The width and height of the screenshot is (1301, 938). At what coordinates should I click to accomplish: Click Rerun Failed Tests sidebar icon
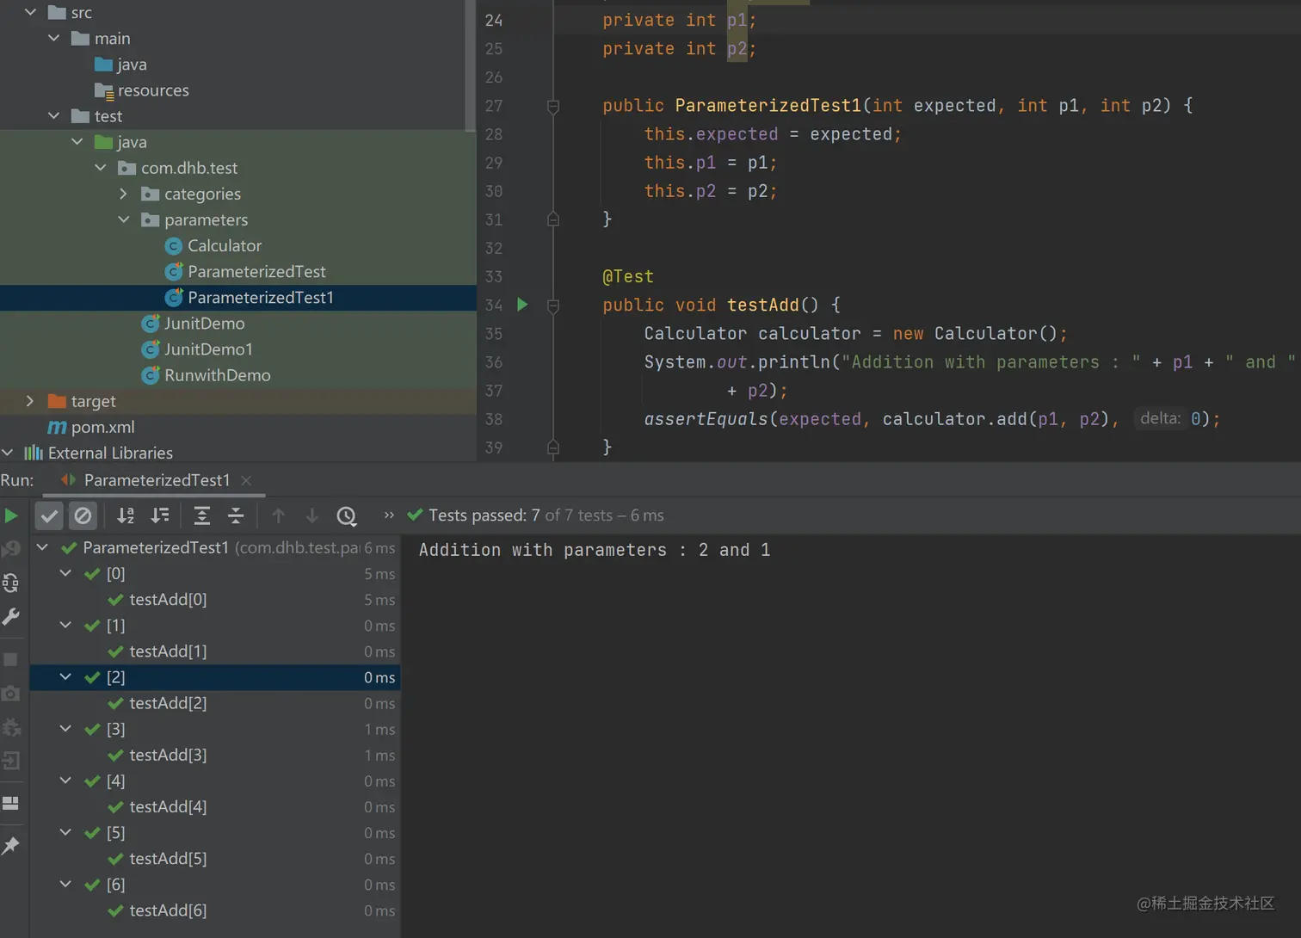tap(11, 549)
